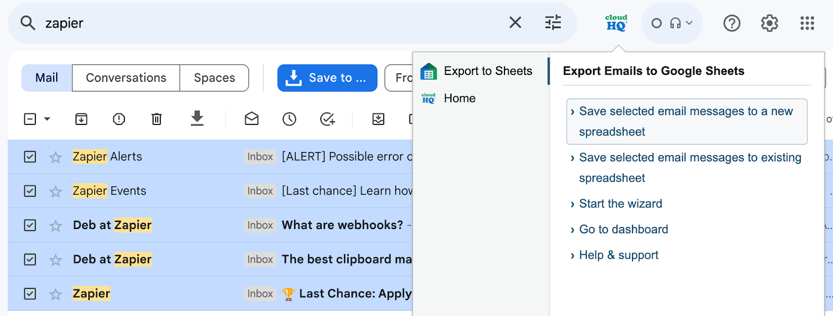833x316 pixels.
Task: Toggle the select-all checkbox
Action: click(30, 119)
